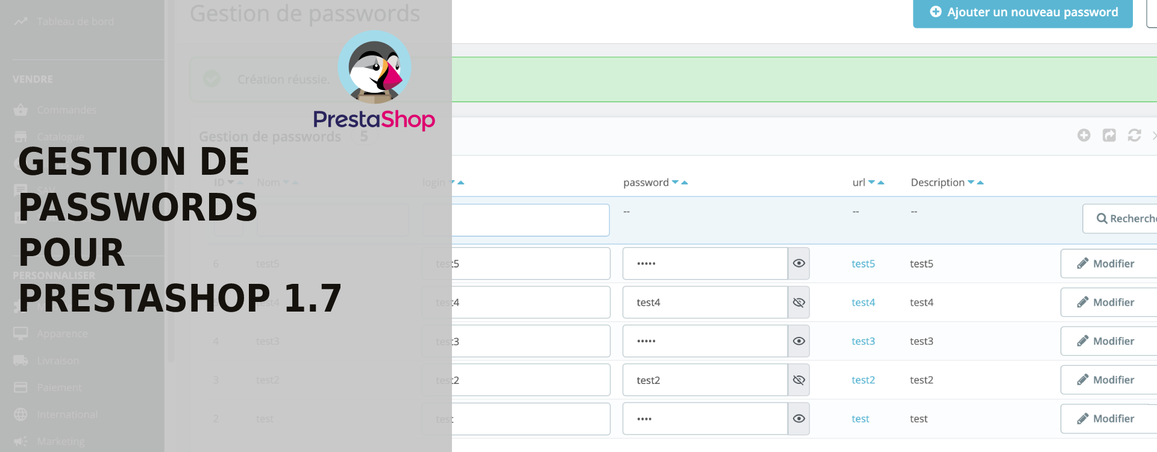This screenshot has height=452, width=1157.
Task: Select Description cell 'test4'
Action: [x=921, y=302]
